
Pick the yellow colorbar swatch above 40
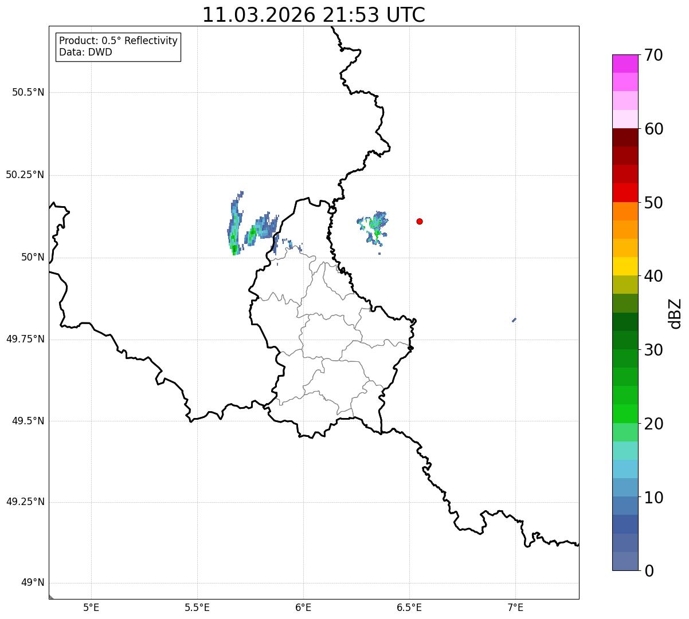625,267
